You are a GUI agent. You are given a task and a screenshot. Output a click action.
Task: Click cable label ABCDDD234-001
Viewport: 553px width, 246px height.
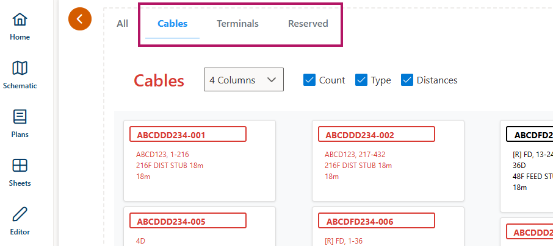(x=188, y=135)
